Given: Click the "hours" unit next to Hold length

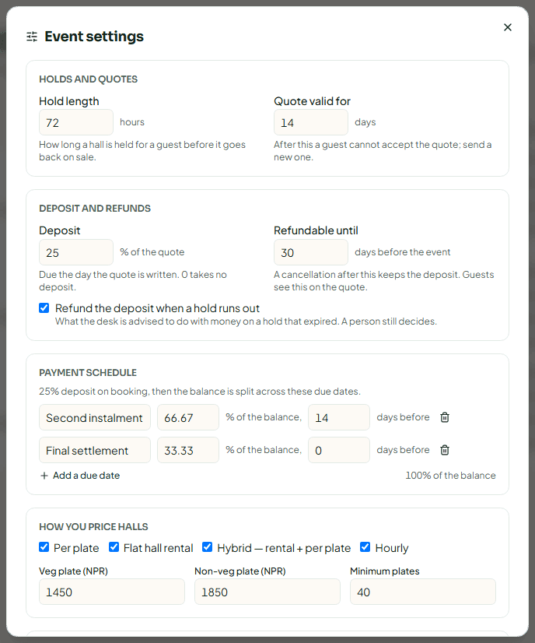Looking at the screenshot, I should [132, 122].
